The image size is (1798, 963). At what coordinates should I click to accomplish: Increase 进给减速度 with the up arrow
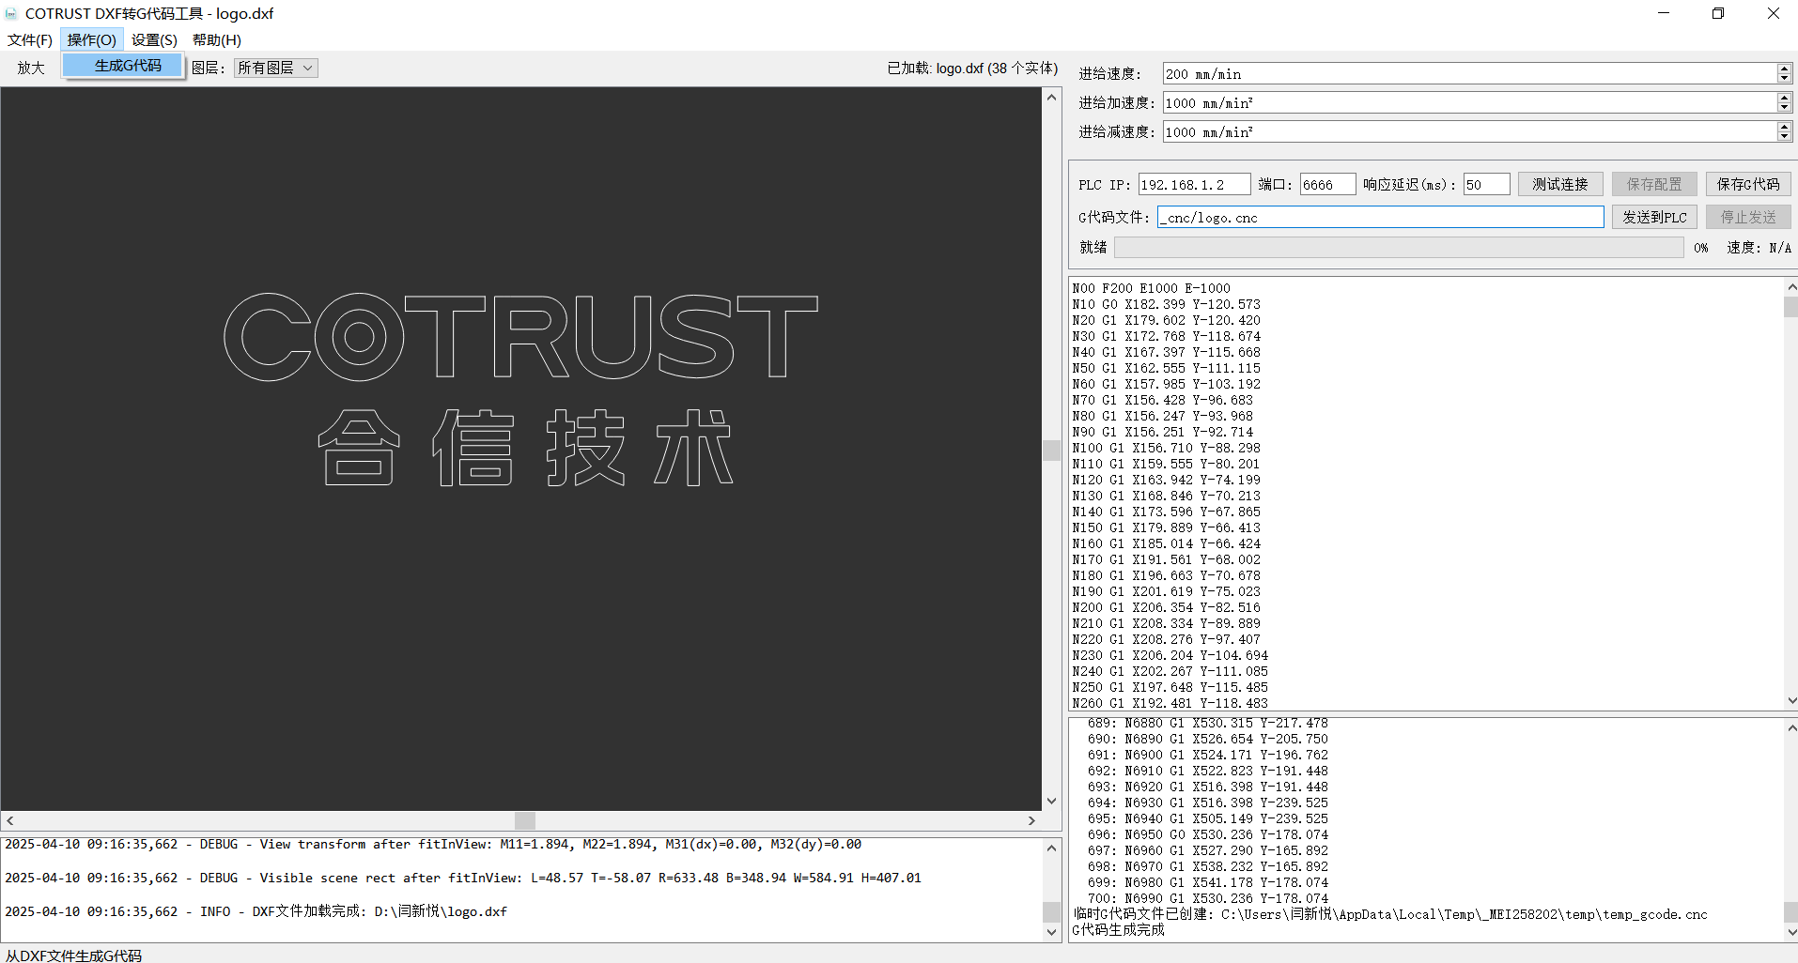click(x=1784, y=127)
